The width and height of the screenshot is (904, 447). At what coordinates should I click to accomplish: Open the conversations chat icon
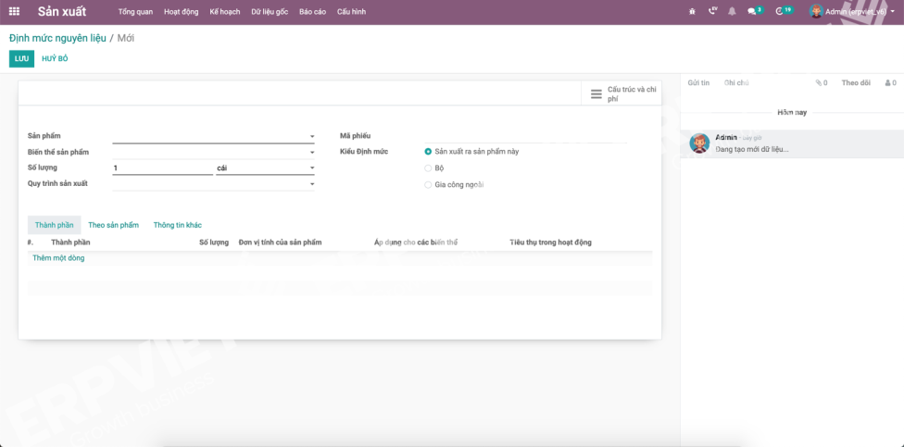[753, 11]
